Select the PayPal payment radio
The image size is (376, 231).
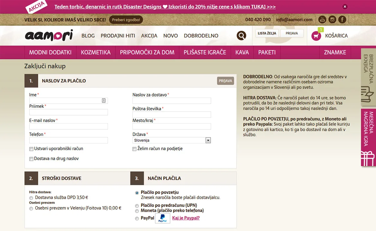point(137,218)
